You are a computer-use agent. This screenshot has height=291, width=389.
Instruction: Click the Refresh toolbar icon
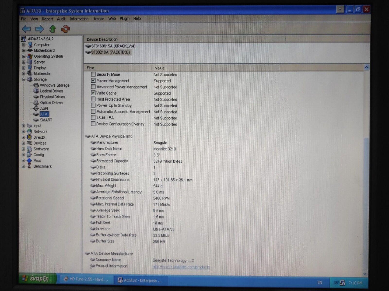click(x=65, y=29)
